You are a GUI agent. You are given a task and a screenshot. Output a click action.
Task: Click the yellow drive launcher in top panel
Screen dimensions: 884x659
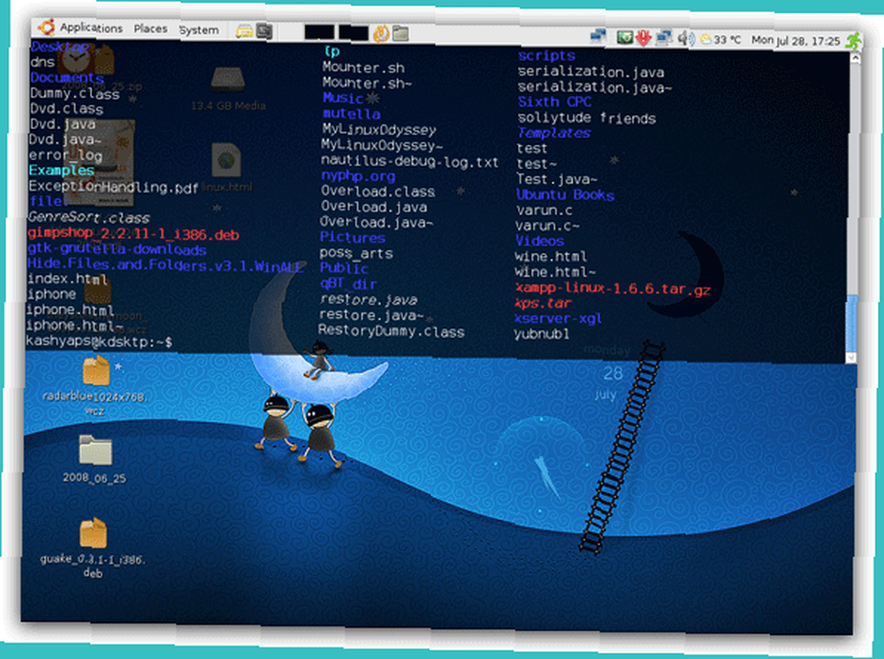(x=244, y=31)
